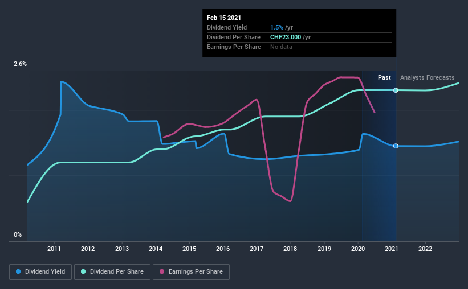Click the 2018 x-axis label
Image resolution: width=468 pixels, height=289 pixels.
click(x=290, y=249)
